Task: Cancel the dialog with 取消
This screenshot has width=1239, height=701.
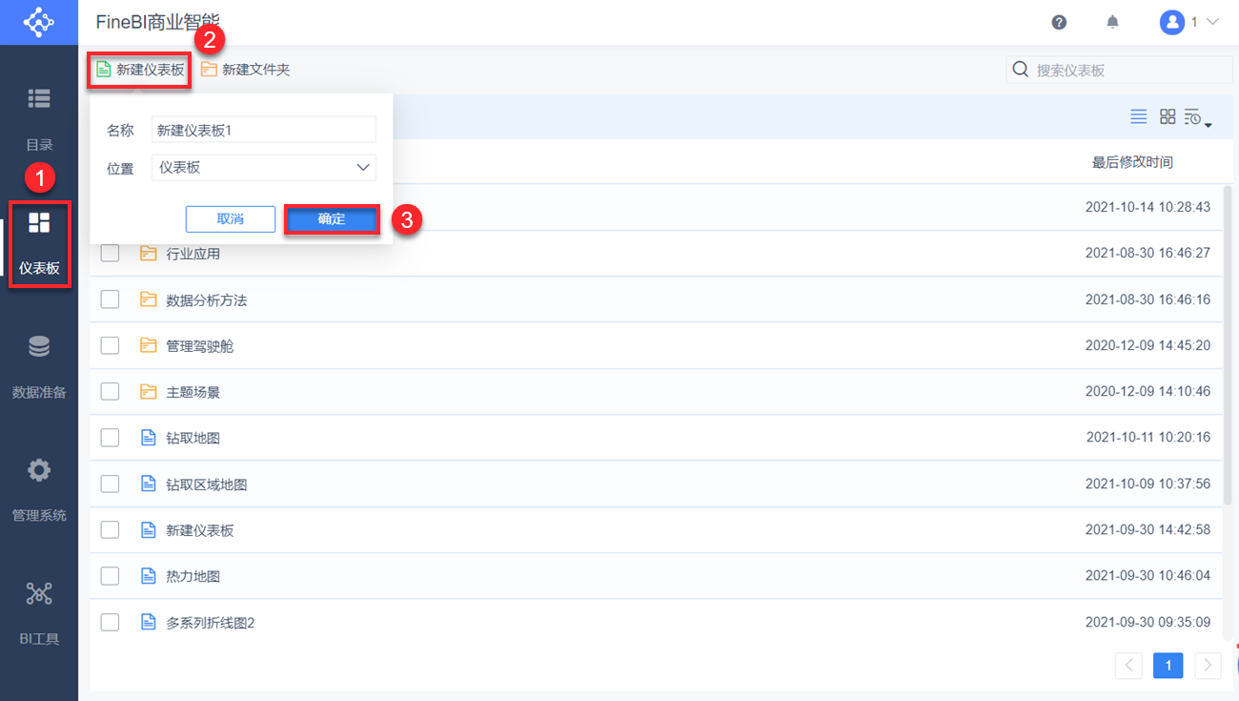Action: coord(231,219)
